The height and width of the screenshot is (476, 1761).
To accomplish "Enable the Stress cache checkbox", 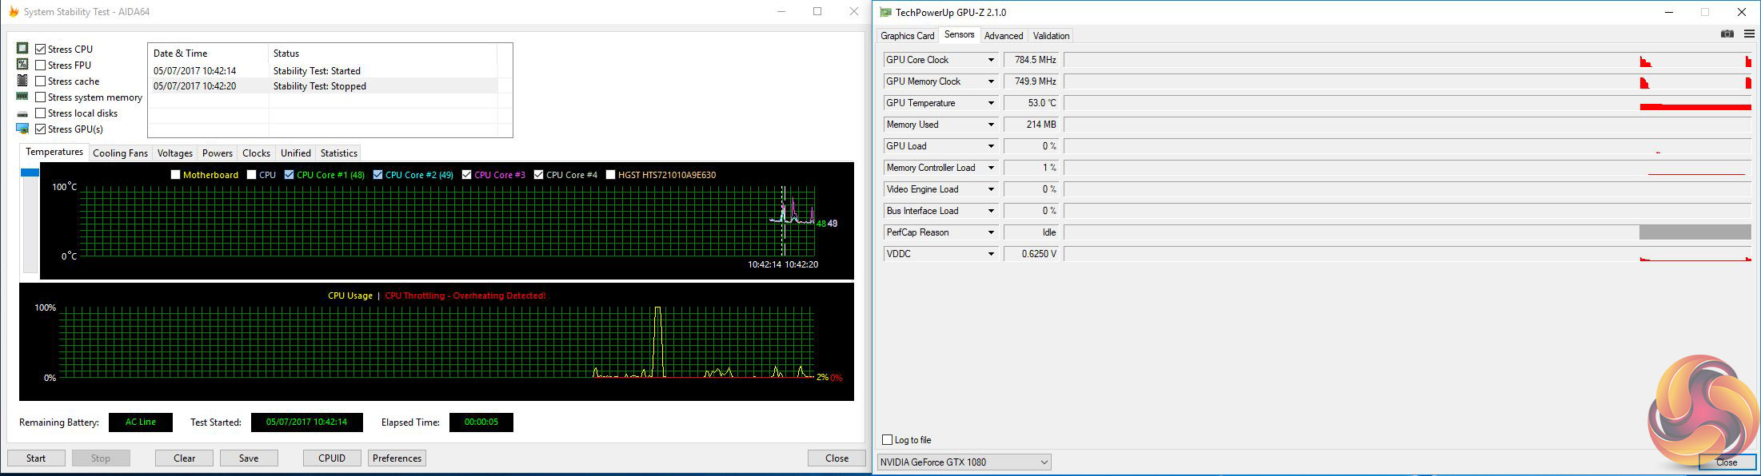I will (x=41, y=81).
